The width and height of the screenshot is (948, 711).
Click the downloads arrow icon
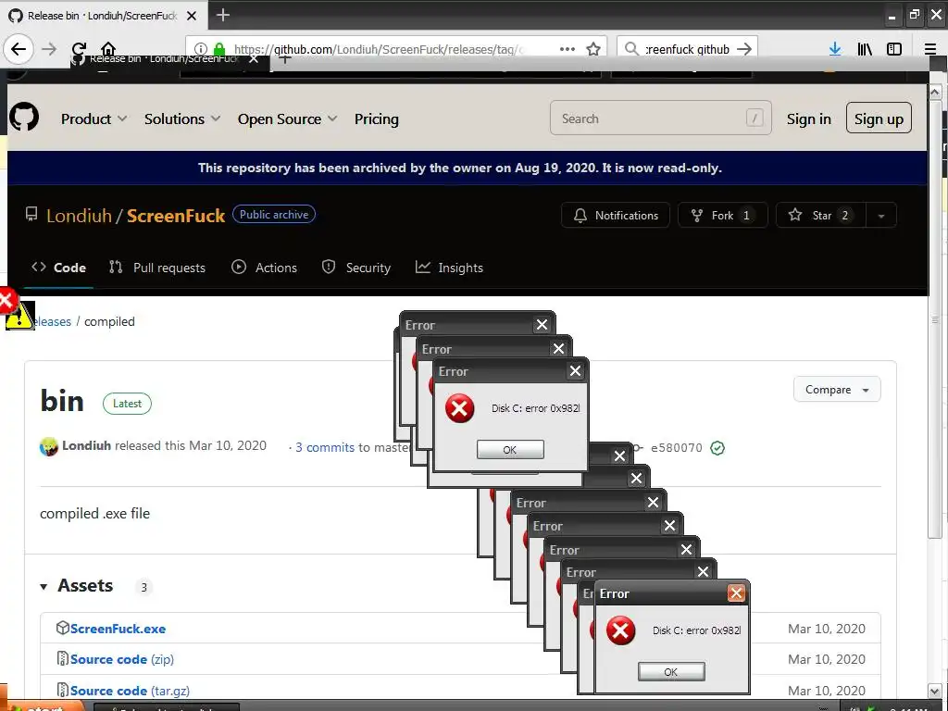coord(835,49)
